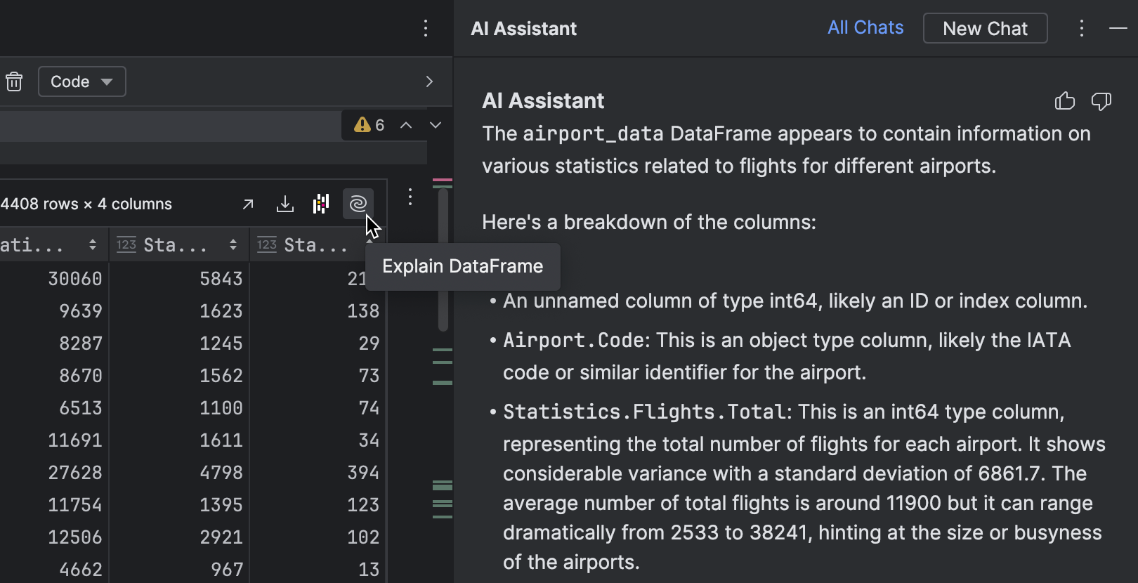Sort the first Sta... column header
1138x583 pixels.
pos(233,244)
